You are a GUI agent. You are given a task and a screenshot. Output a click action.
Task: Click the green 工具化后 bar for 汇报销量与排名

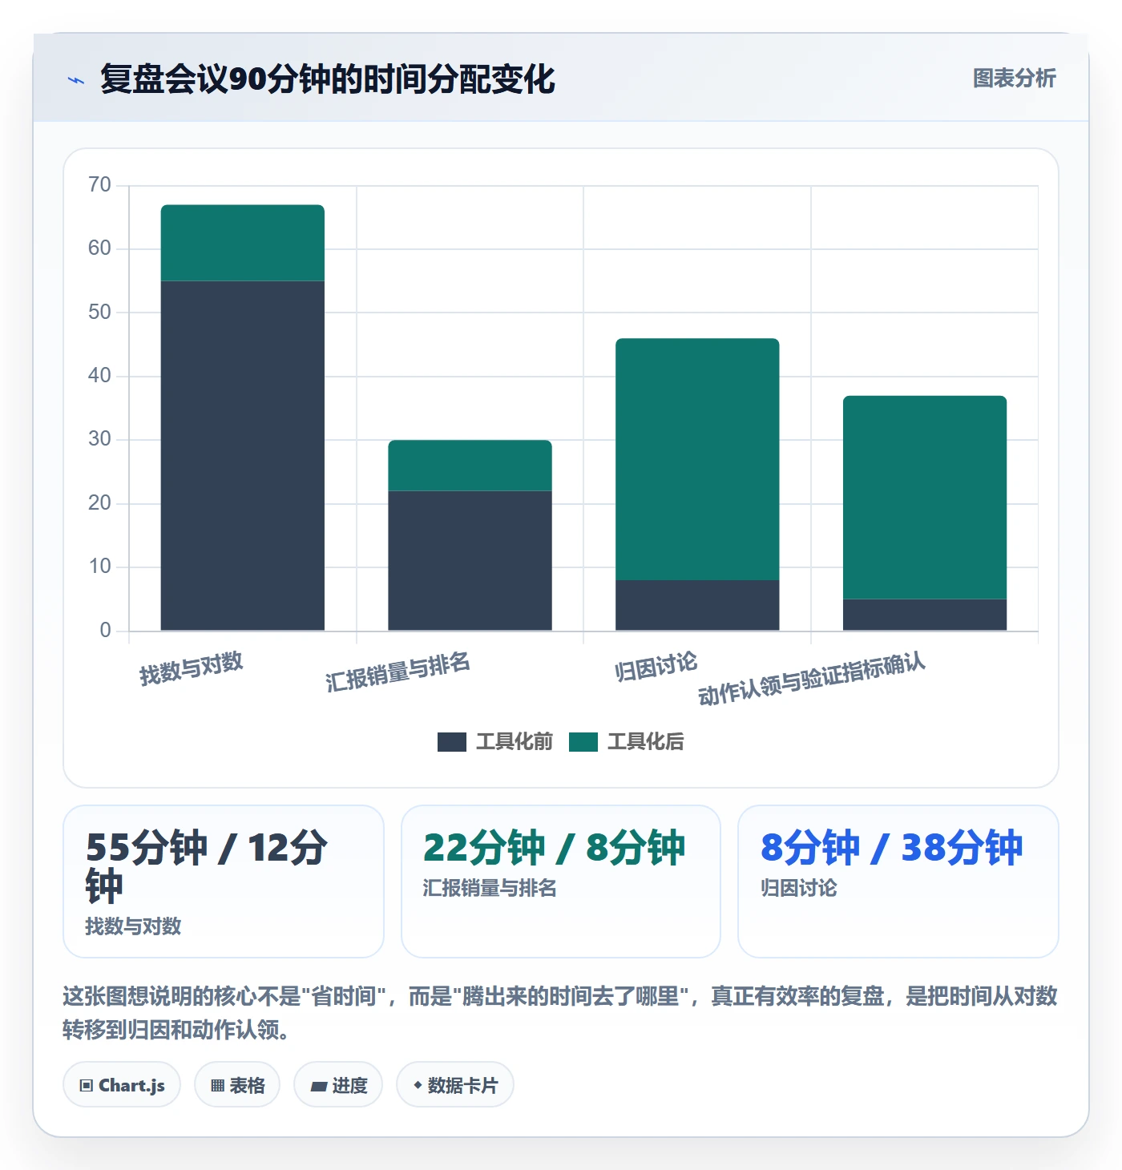pyautogui.click(x=470, y=466)
